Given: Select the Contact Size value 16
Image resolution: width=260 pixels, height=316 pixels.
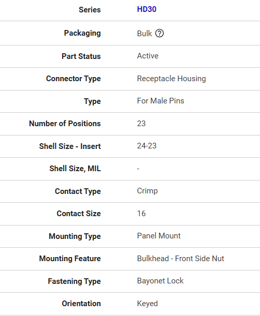Looking at the screenshot, I should (x=141, y=214).
